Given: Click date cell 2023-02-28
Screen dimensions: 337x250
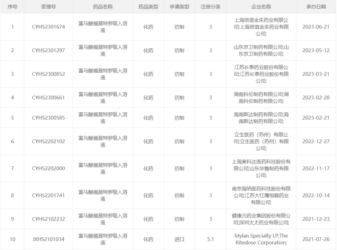Looking at the screenshot, I should point(316,98).
